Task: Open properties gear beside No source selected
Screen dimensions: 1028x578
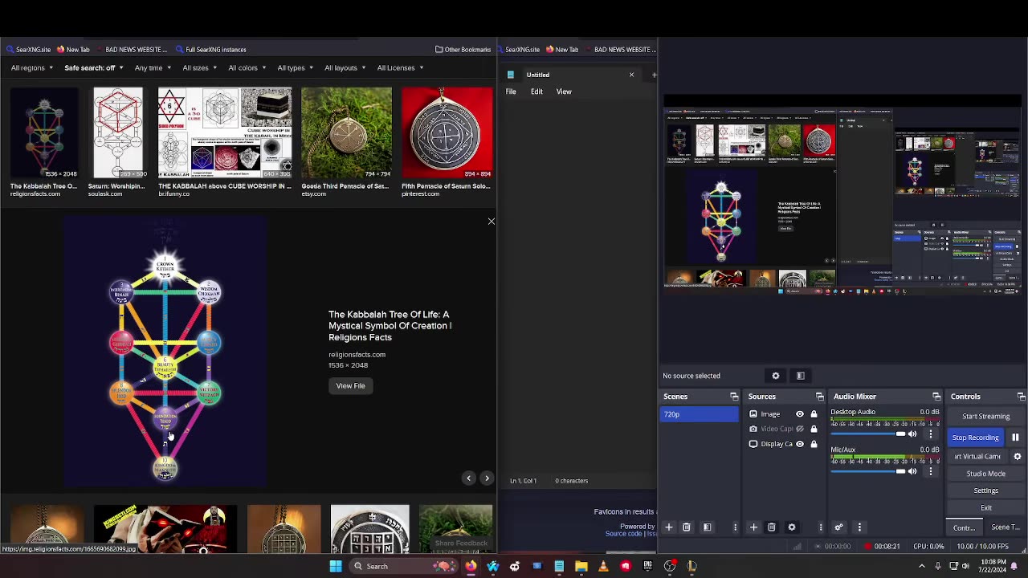Action: pyautogui.click(x=776, y=376)
